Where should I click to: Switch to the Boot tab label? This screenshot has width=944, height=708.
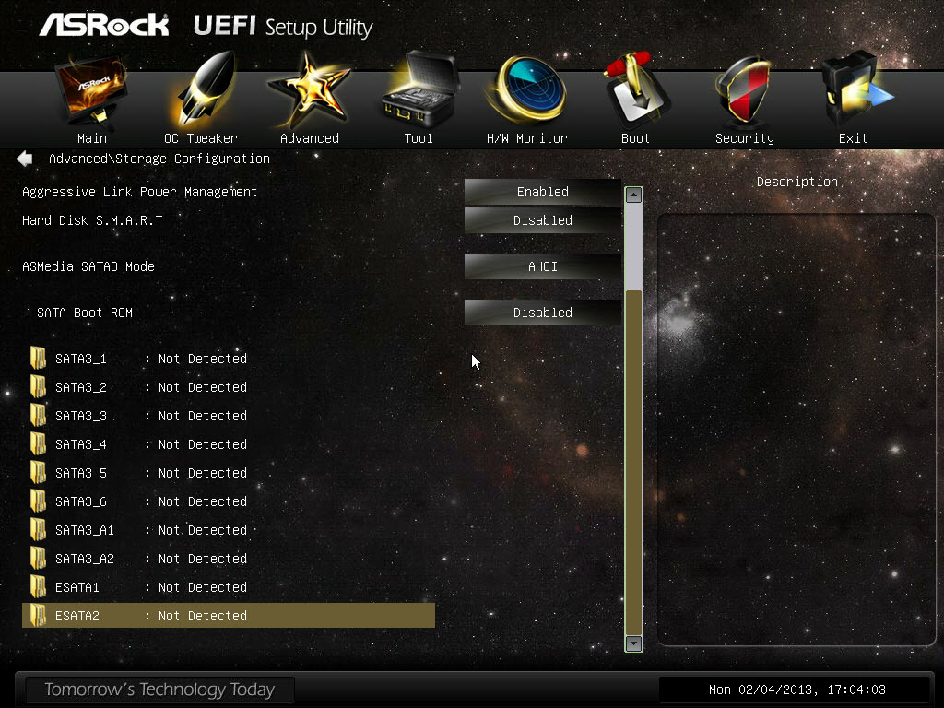click(x=635, y=138)
